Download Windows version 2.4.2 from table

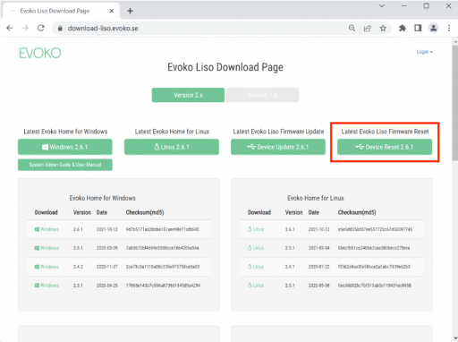pyautogui.click(x=47, y=267)
